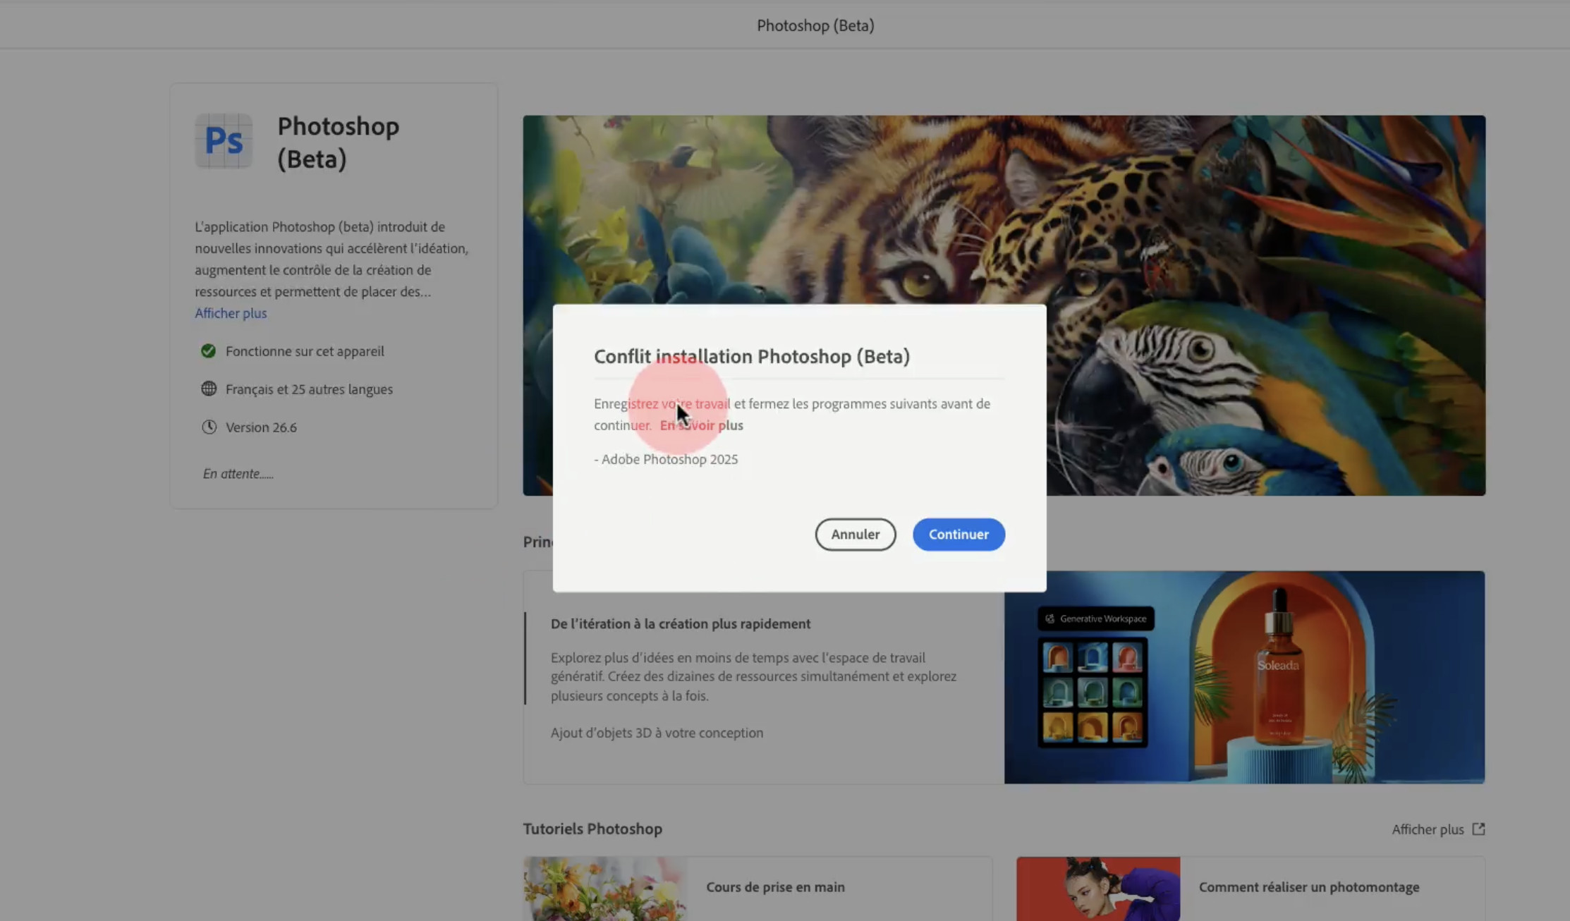Click the Continuer button in the dialog
Screen dimensions: 1570x921
tap(959, 535)
